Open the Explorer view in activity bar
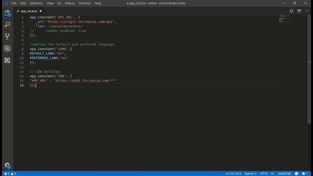 pos(7,13)
